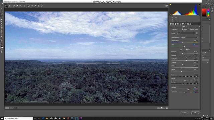Click the zoom out minus button below the preview
The width and height of the screenshot is (214, 120).
coord(6,108)
